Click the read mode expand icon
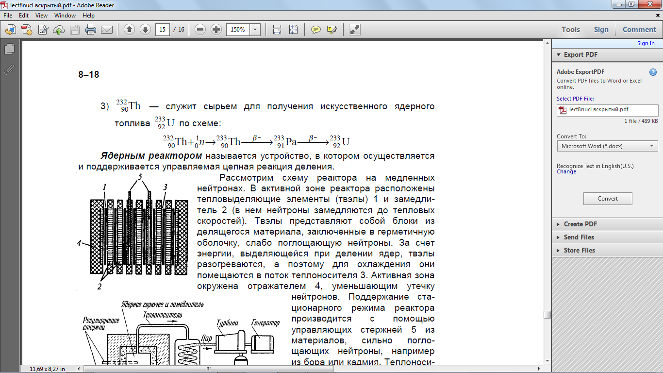Screen dimensions: 663x373 point(355,30)
